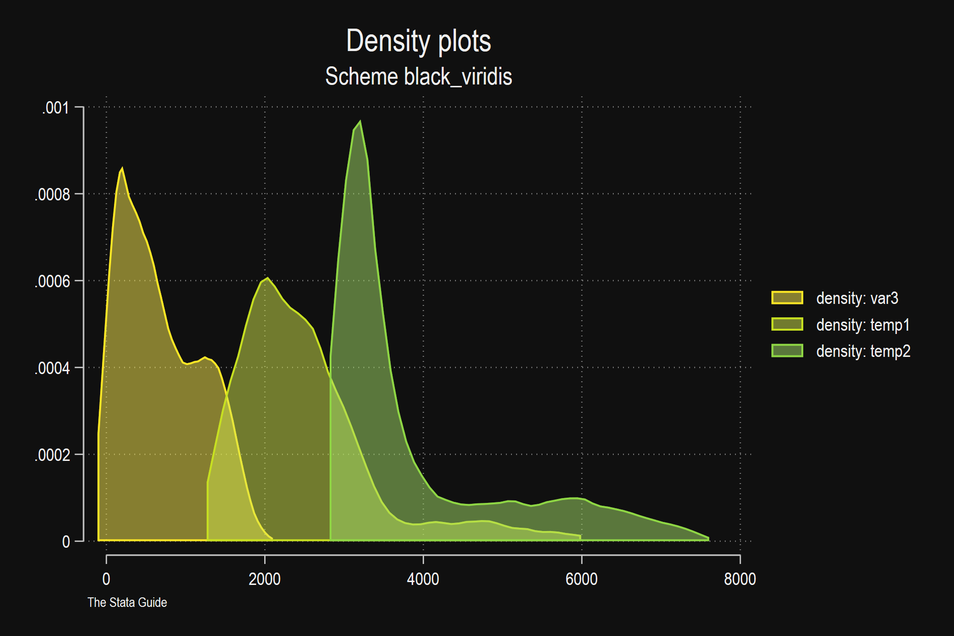The image size is (954, 636).
Task: Click the 6000 x-axis tick label
Action: pyautogui.click(x=581, y=579)
